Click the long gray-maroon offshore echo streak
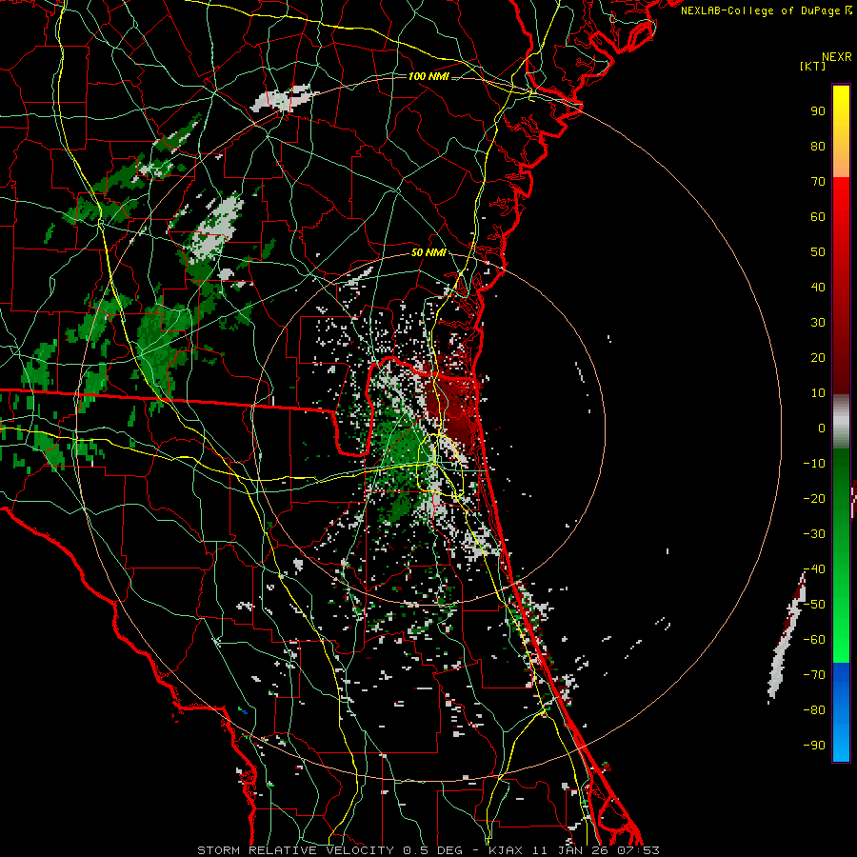The image size is (857, 857). coord(787,637)
